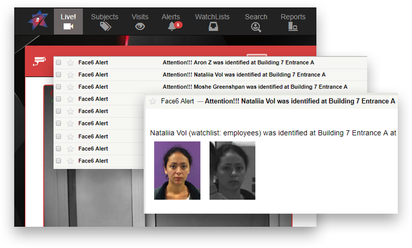The width and height of the screenshot is (412, 248).
Task: Tick the fourth Face6 Alert checkbox
Action: pyautogui.click(x=58, y=99)
